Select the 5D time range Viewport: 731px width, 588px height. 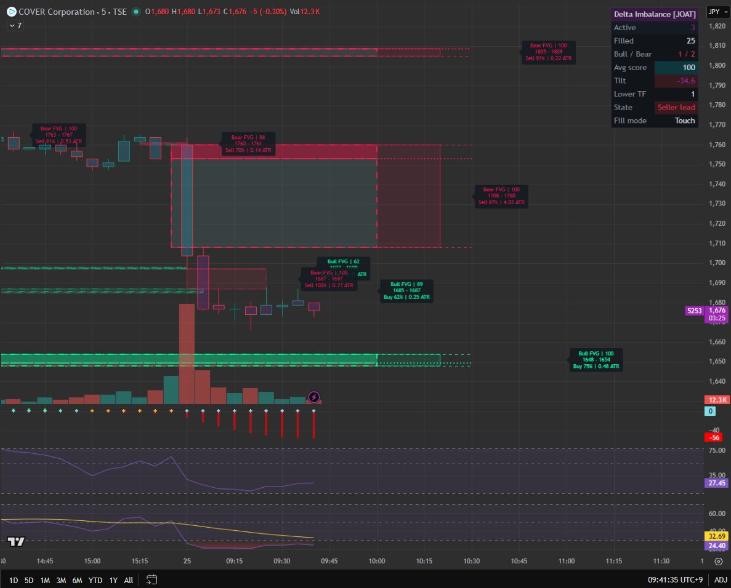29,580
